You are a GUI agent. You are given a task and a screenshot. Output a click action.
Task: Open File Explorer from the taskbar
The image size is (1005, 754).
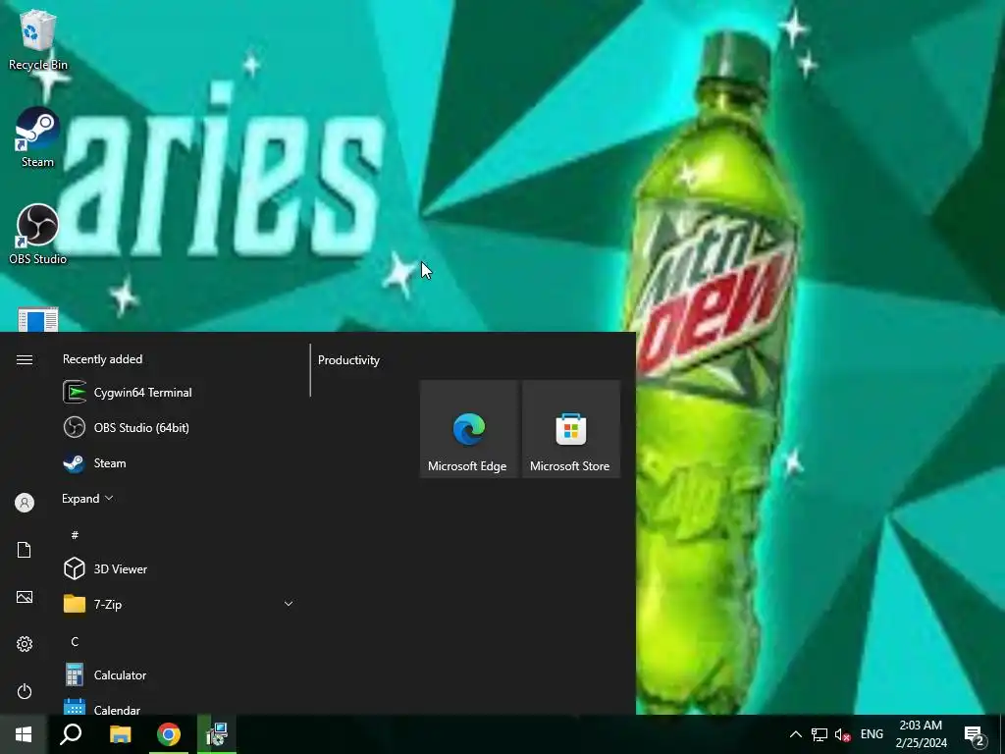120,734
